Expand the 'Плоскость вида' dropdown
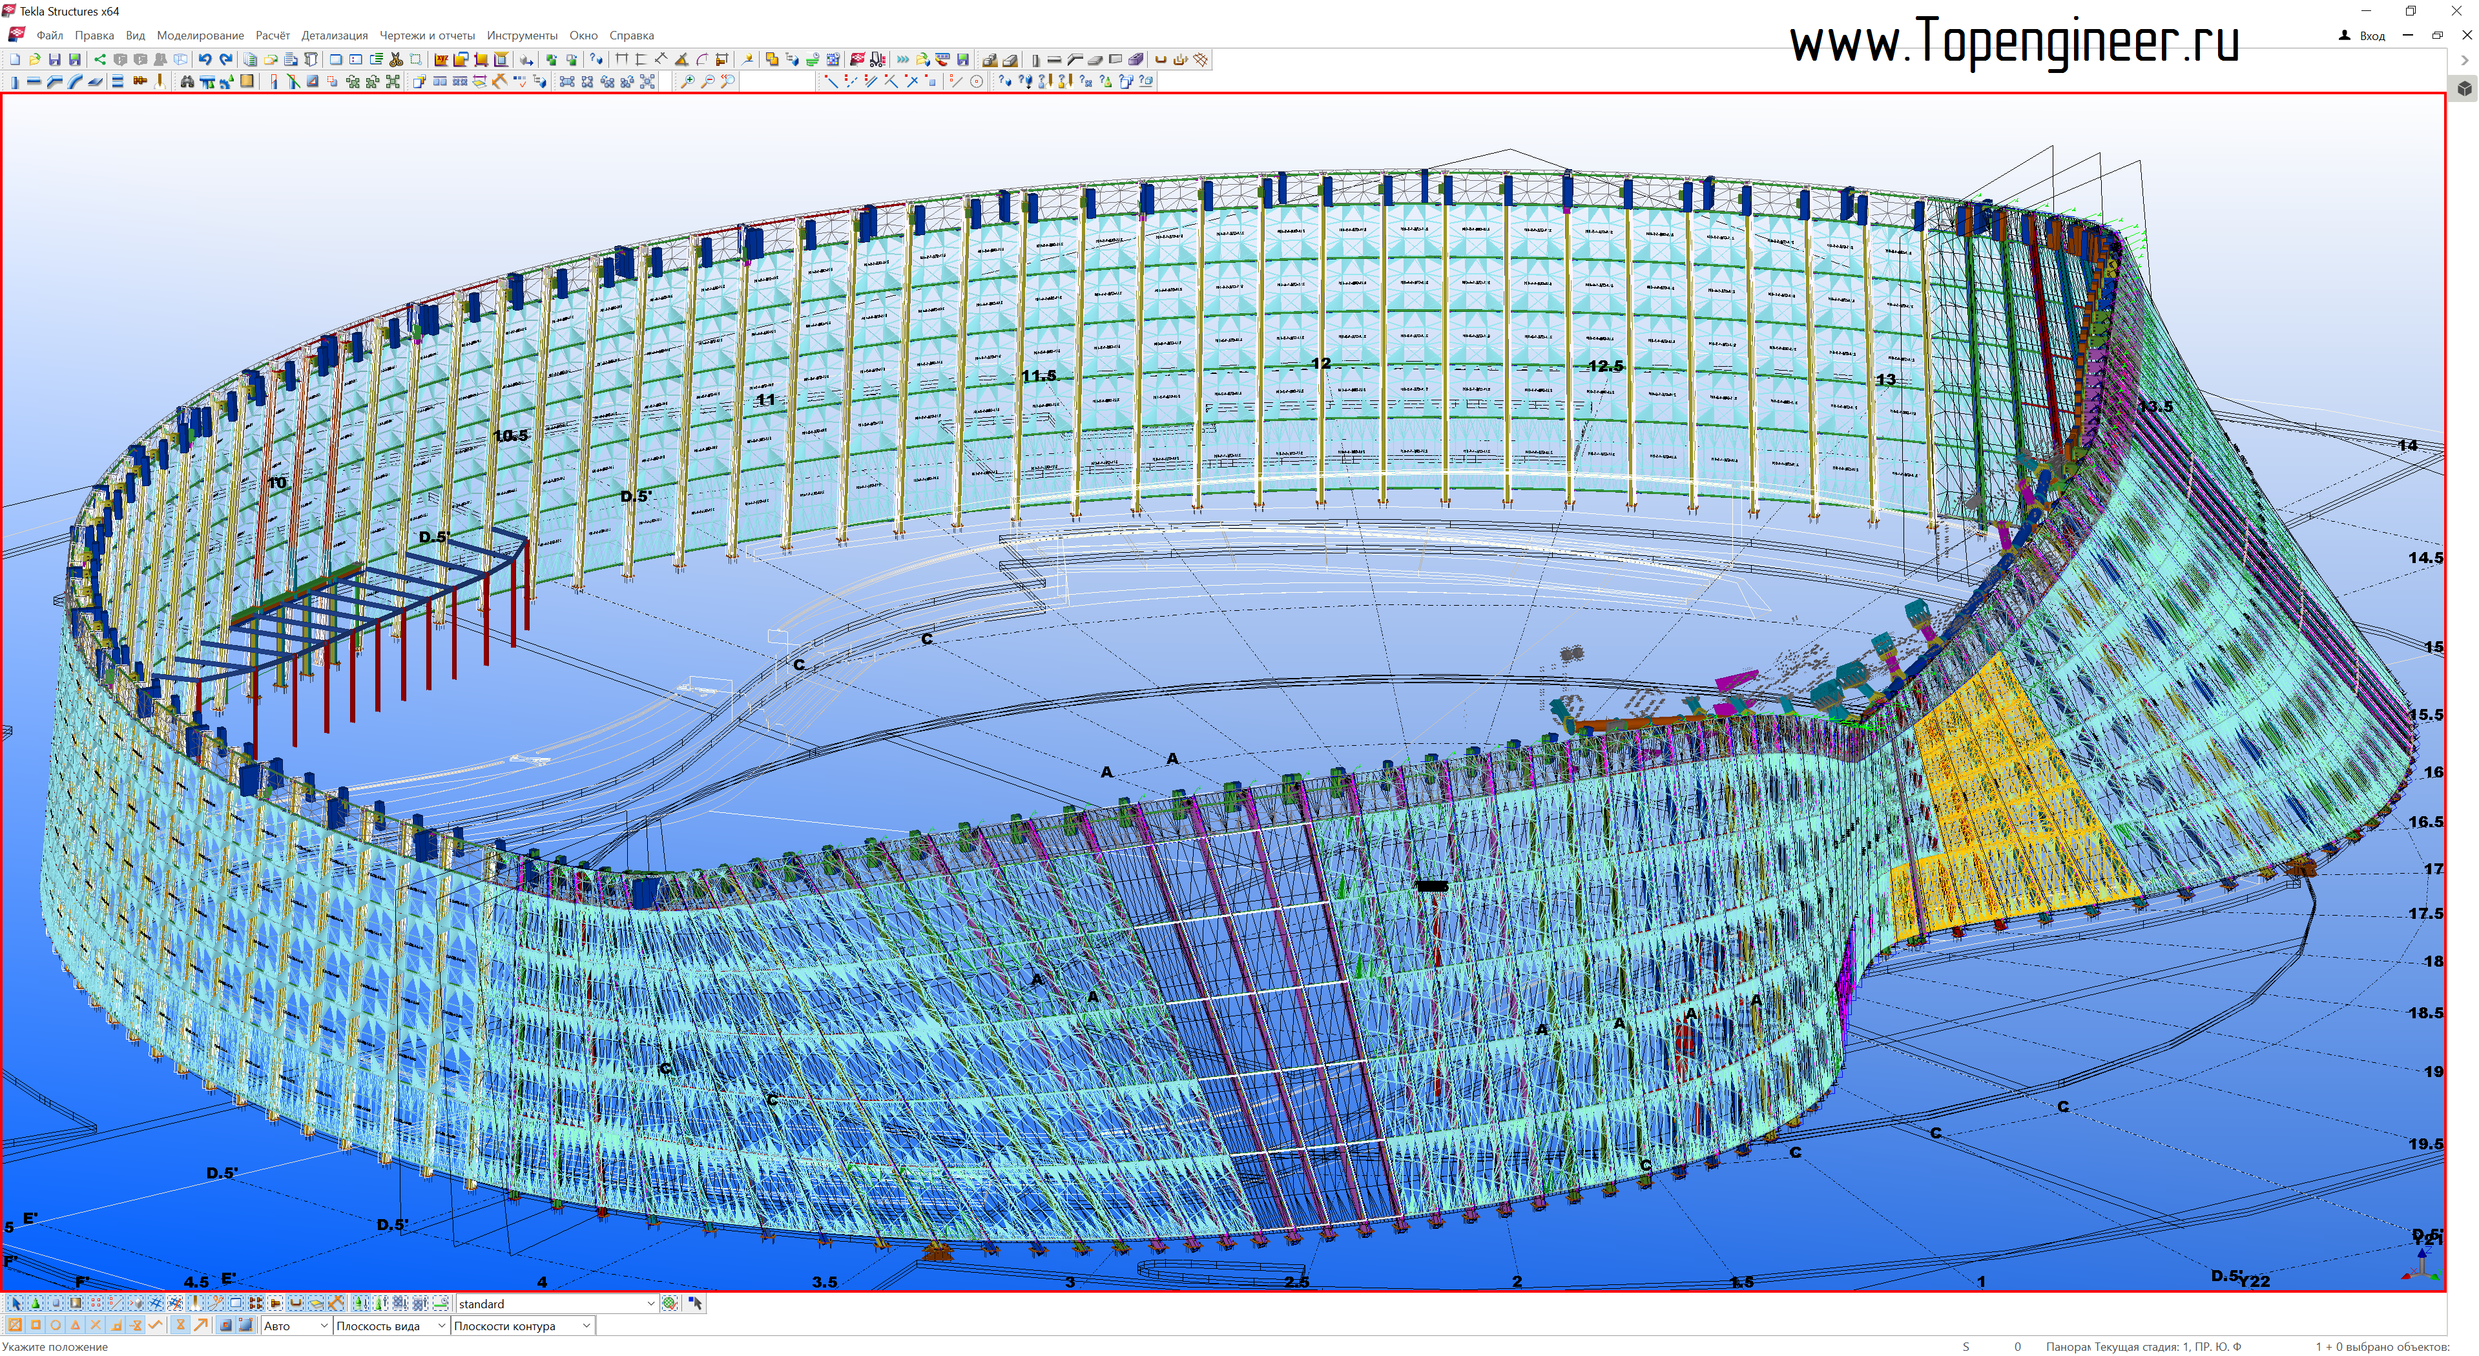The image size is (2479, 1356). click(x=442, y=1326)
